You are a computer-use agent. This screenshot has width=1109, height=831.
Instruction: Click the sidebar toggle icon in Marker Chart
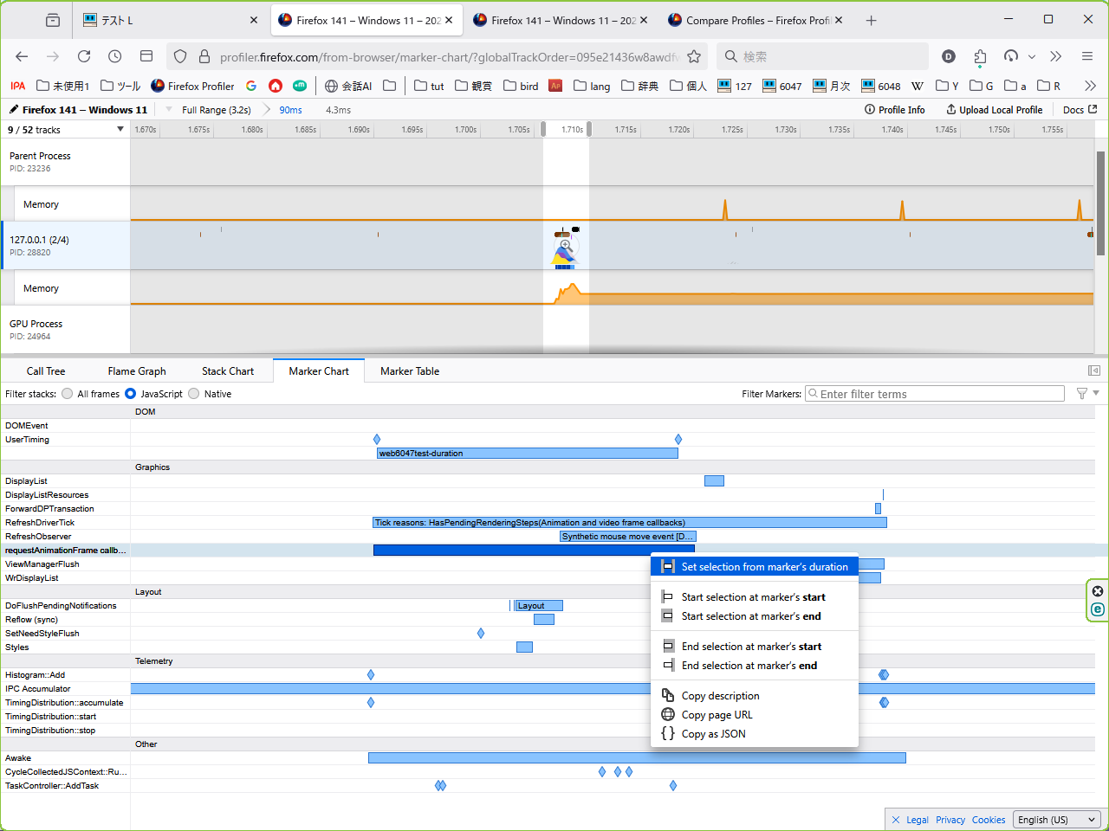[1094, 370]
